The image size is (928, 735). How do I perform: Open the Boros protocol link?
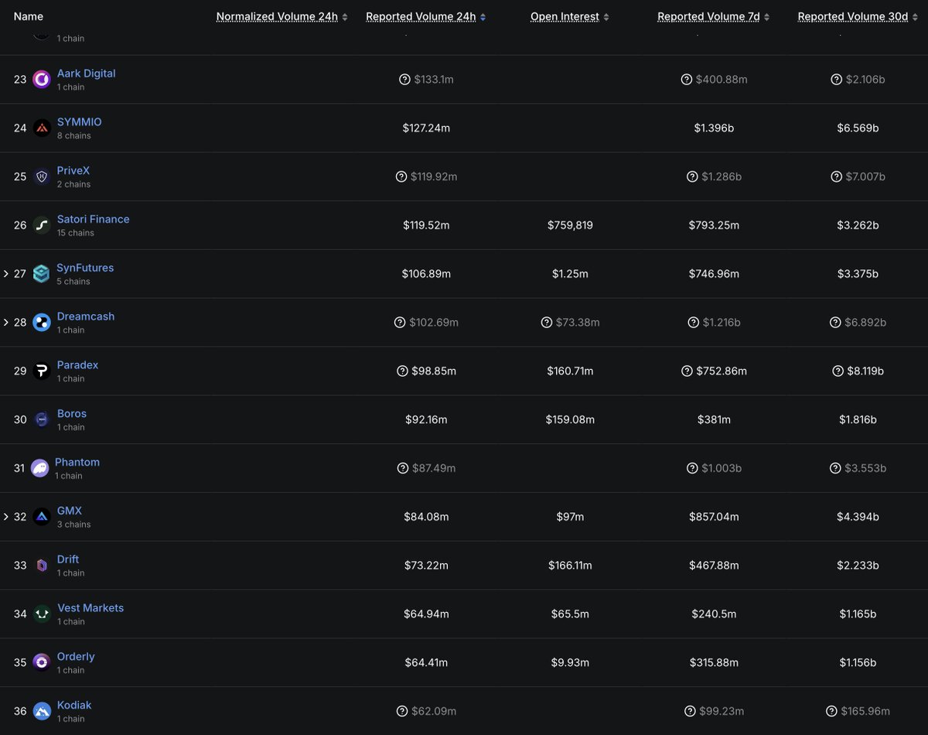tap(72, 414)
